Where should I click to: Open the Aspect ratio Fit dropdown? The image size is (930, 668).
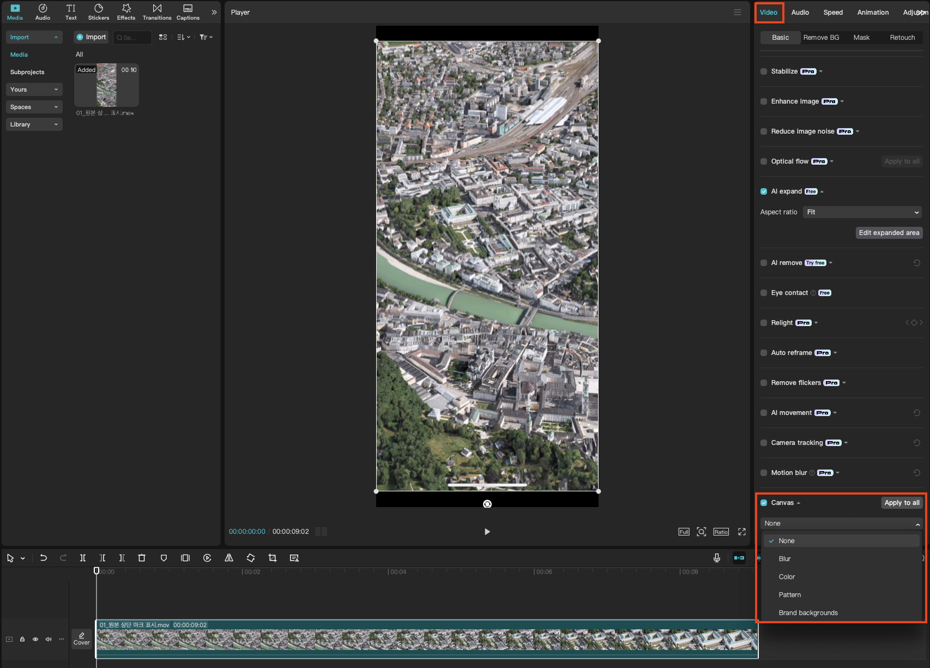pyautogui.click(x=862, y=212)
